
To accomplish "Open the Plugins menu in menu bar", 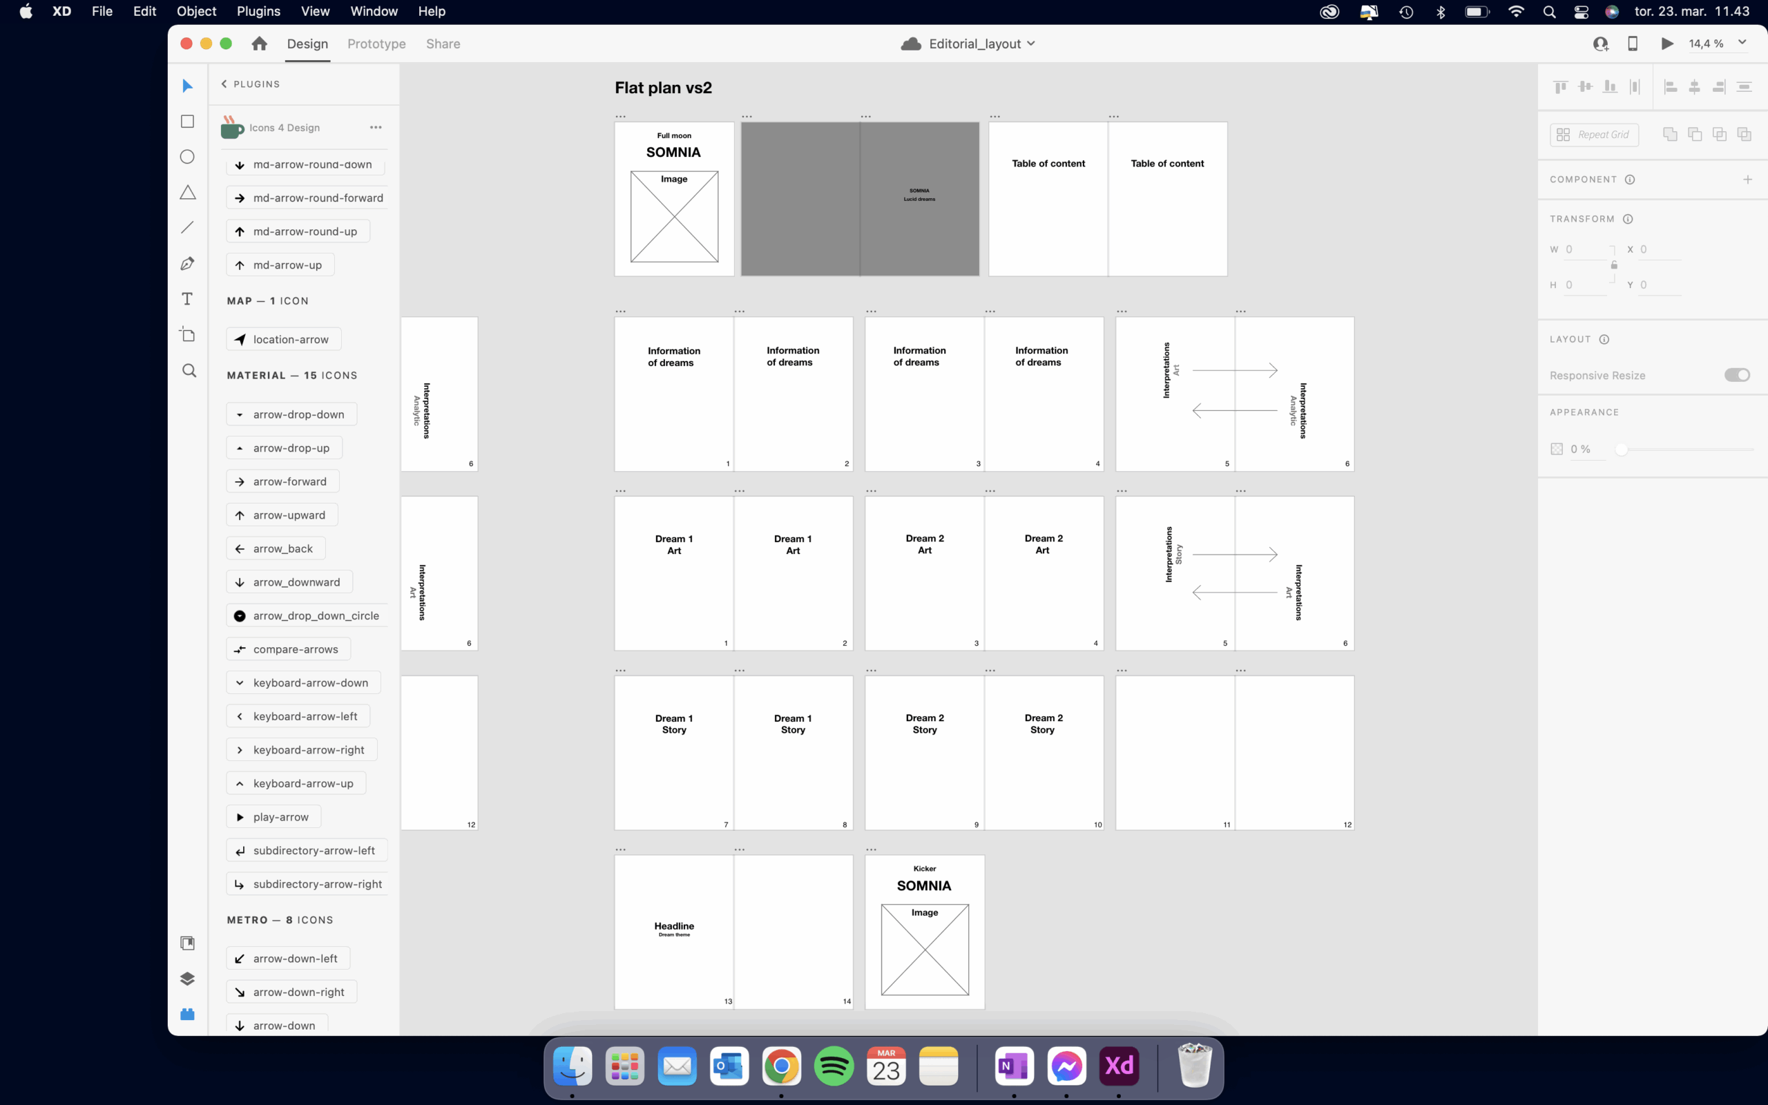I will pyautogui.click(x=258, y=11).
